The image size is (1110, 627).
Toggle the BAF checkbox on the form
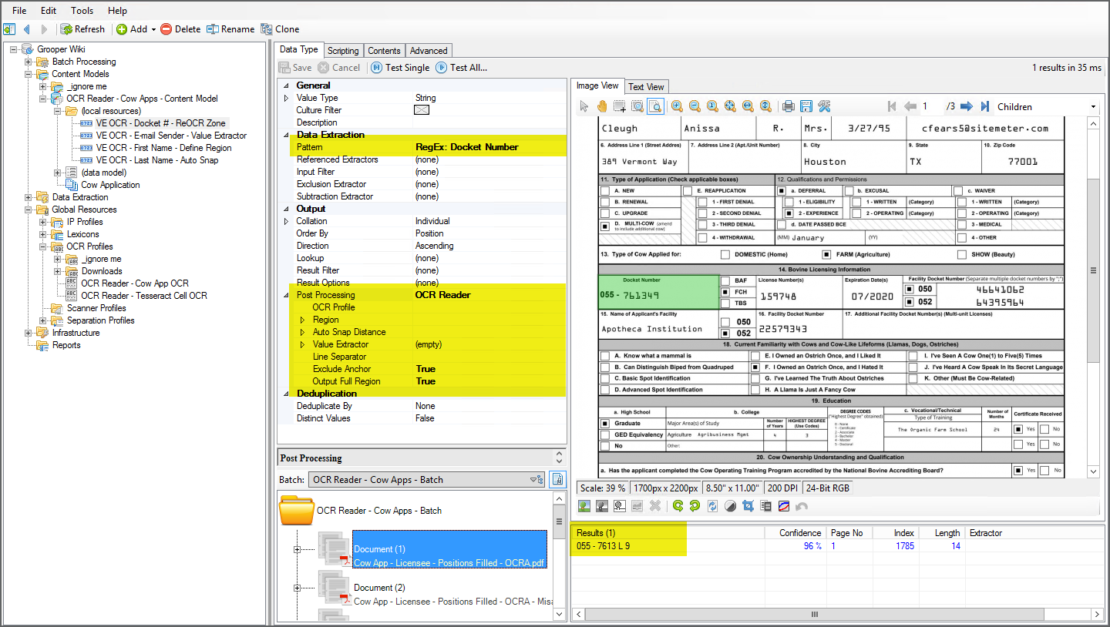[725, 281]
